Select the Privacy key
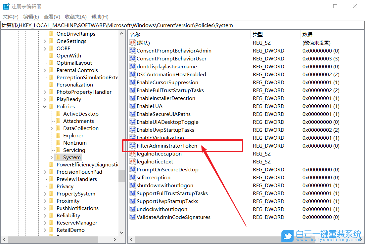Image resolution: width=365 pixels, height=244 pixels. pyautogui.click(x=65, y=187)
